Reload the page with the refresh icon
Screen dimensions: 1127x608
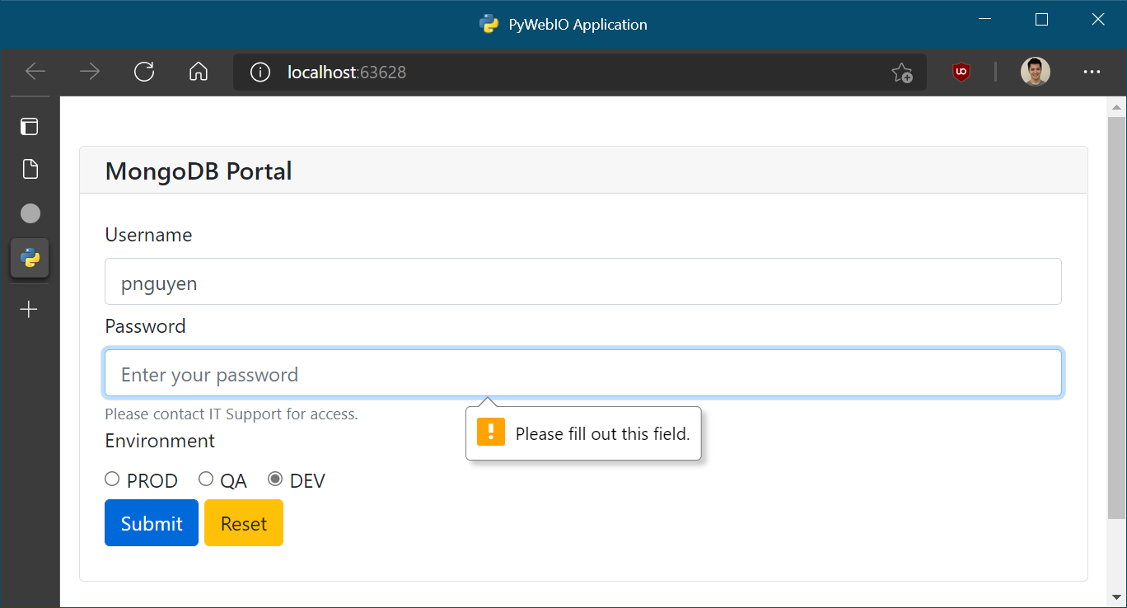[x=144, y=72]
